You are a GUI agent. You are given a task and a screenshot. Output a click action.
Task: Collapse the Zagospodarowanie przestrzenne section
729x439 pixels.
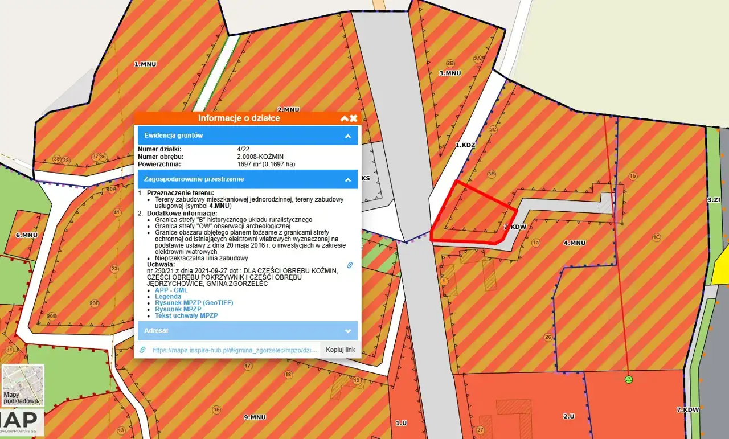347,179
